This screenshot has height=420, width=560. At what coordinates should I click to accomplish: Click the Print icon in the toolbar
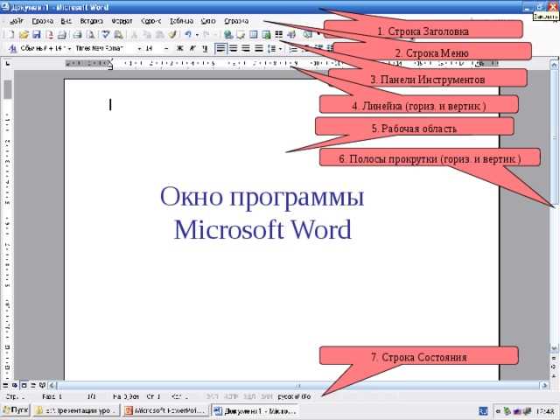coord(77,35)
